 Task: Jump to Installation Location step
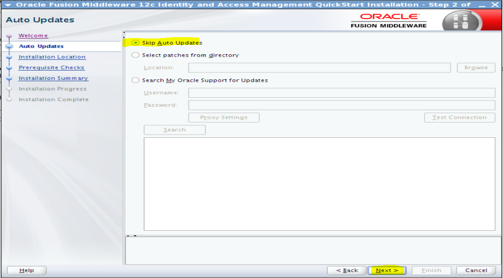click(52, 57)
